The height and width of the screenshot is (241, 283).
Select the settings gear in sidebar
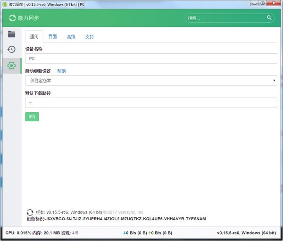point(11,66)
